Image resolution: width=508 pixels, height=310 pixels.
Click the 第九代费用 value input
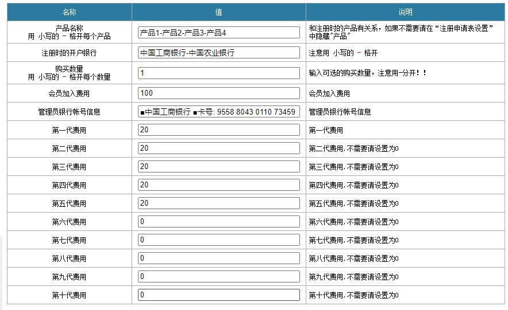coord(219,277)
